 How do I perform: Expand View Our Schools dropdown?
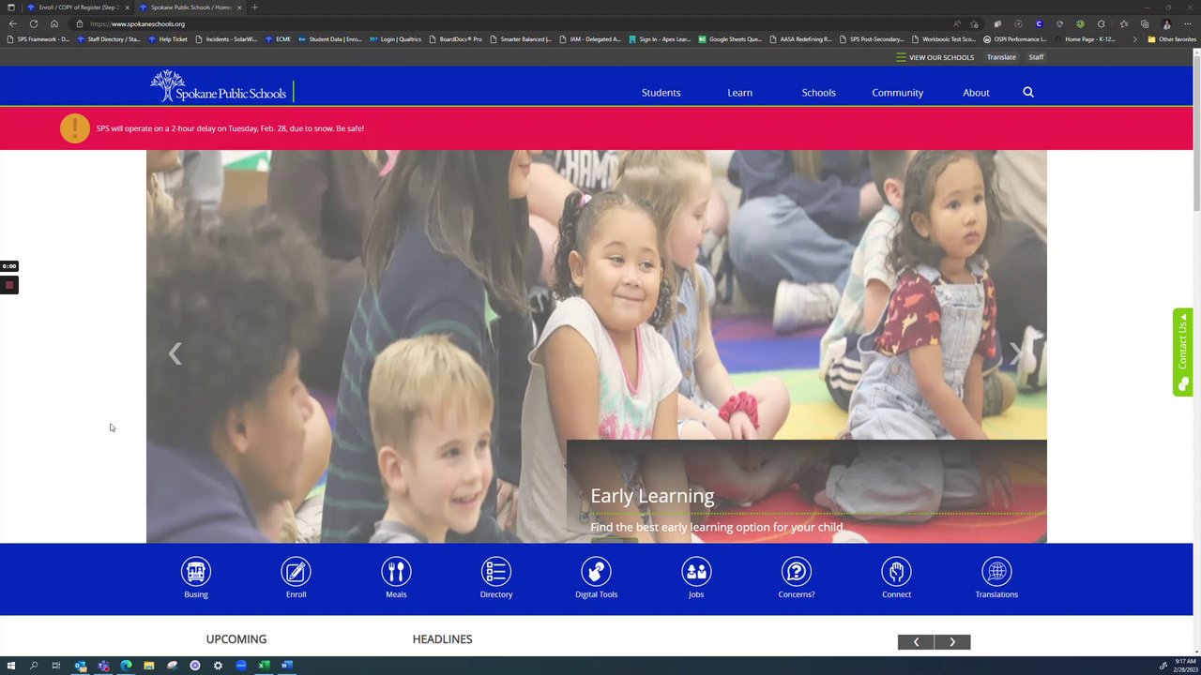click(935, 57)
